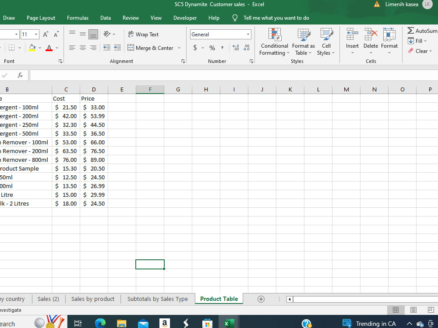Open Alignment settings dialog launcher

pyautogui.click(x=183, y=61)
